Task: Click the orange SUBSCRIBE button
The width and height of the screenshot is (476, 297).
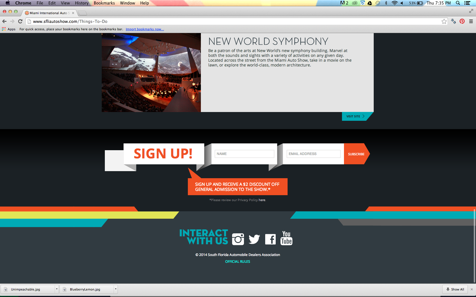Action: tap(356, 154)
